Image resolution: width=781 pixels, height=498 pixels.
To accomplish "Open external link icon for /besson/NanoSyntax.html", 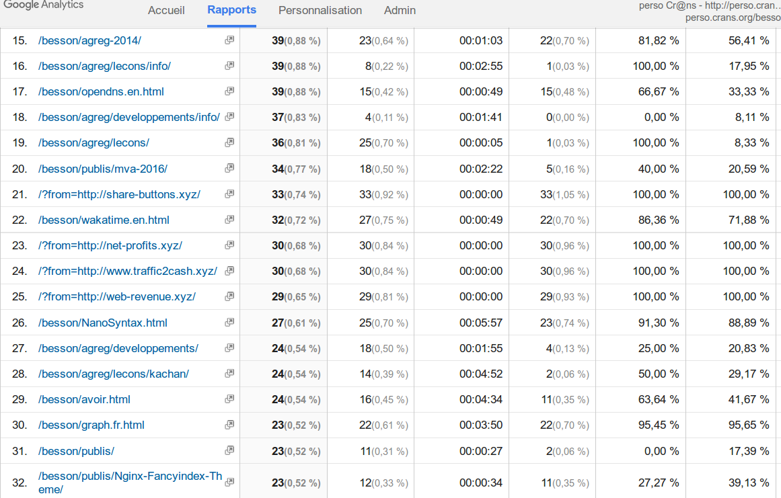I will 229,323.
